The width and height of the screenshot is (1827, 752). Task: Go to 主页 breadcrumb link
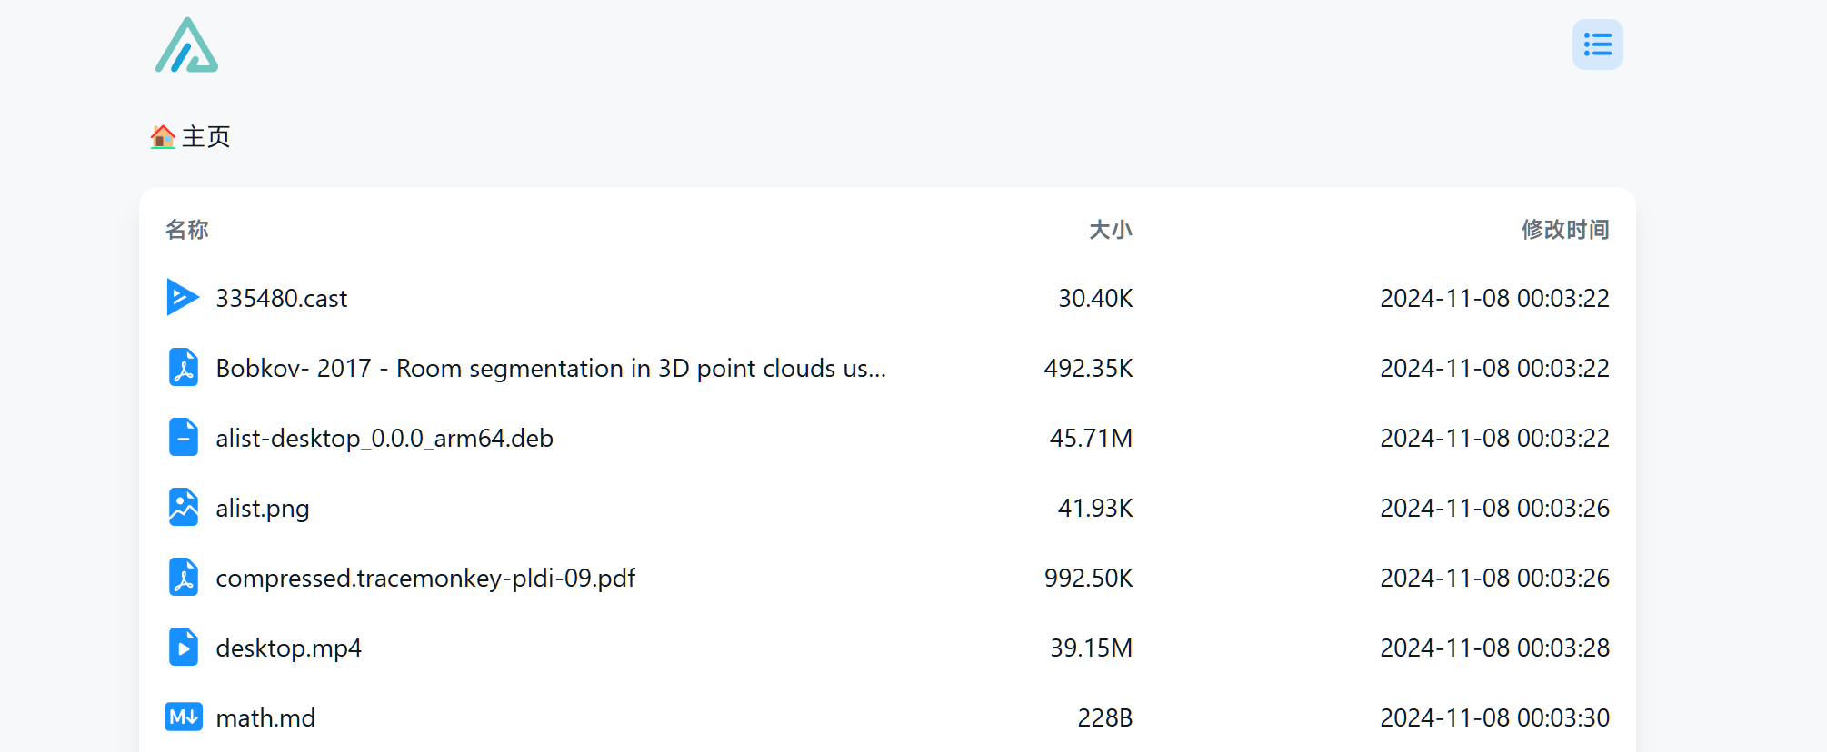tap(206, 136)
